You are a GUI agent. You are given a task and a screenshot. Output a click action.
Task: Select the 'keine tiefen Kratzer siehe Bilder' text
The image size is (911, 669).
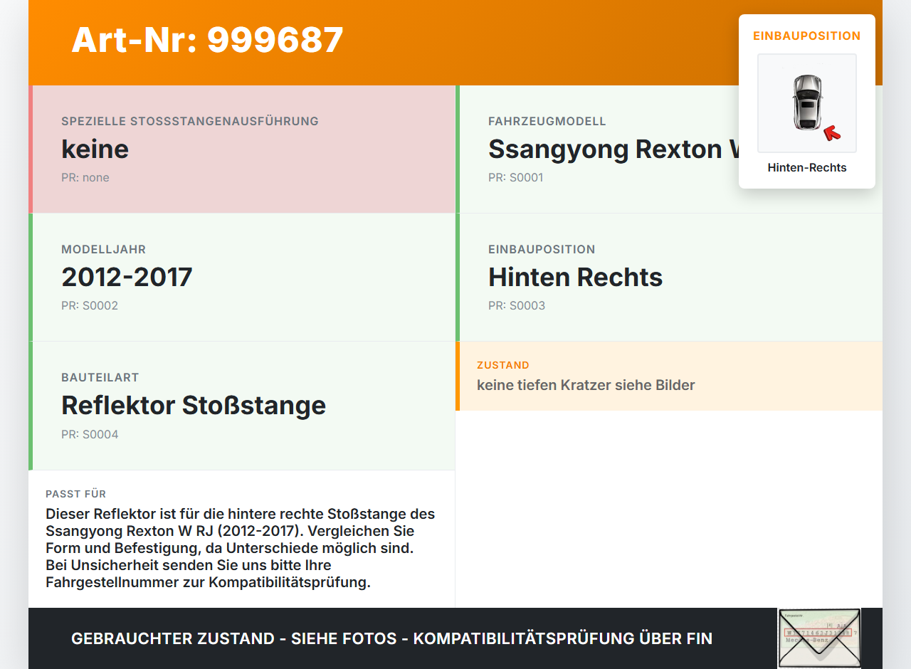click(586, 385)
